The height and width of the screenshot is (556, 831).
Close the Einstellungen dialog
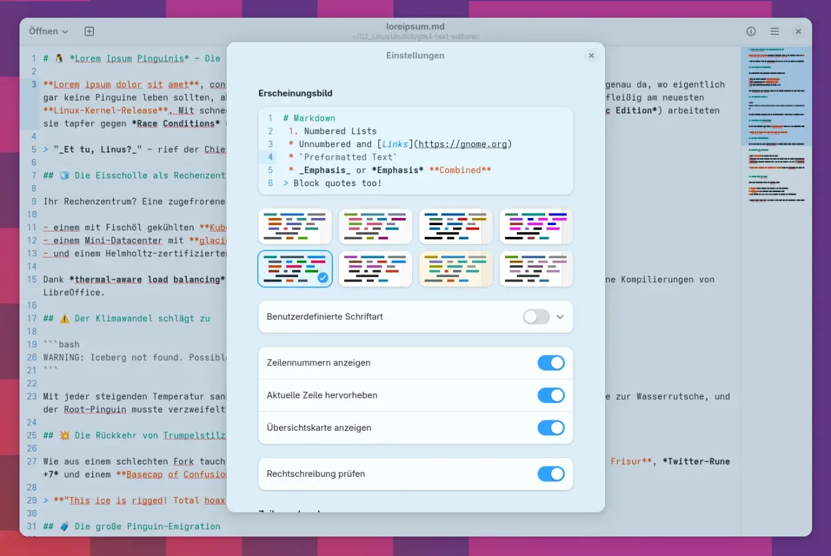[x=591, y=56]
